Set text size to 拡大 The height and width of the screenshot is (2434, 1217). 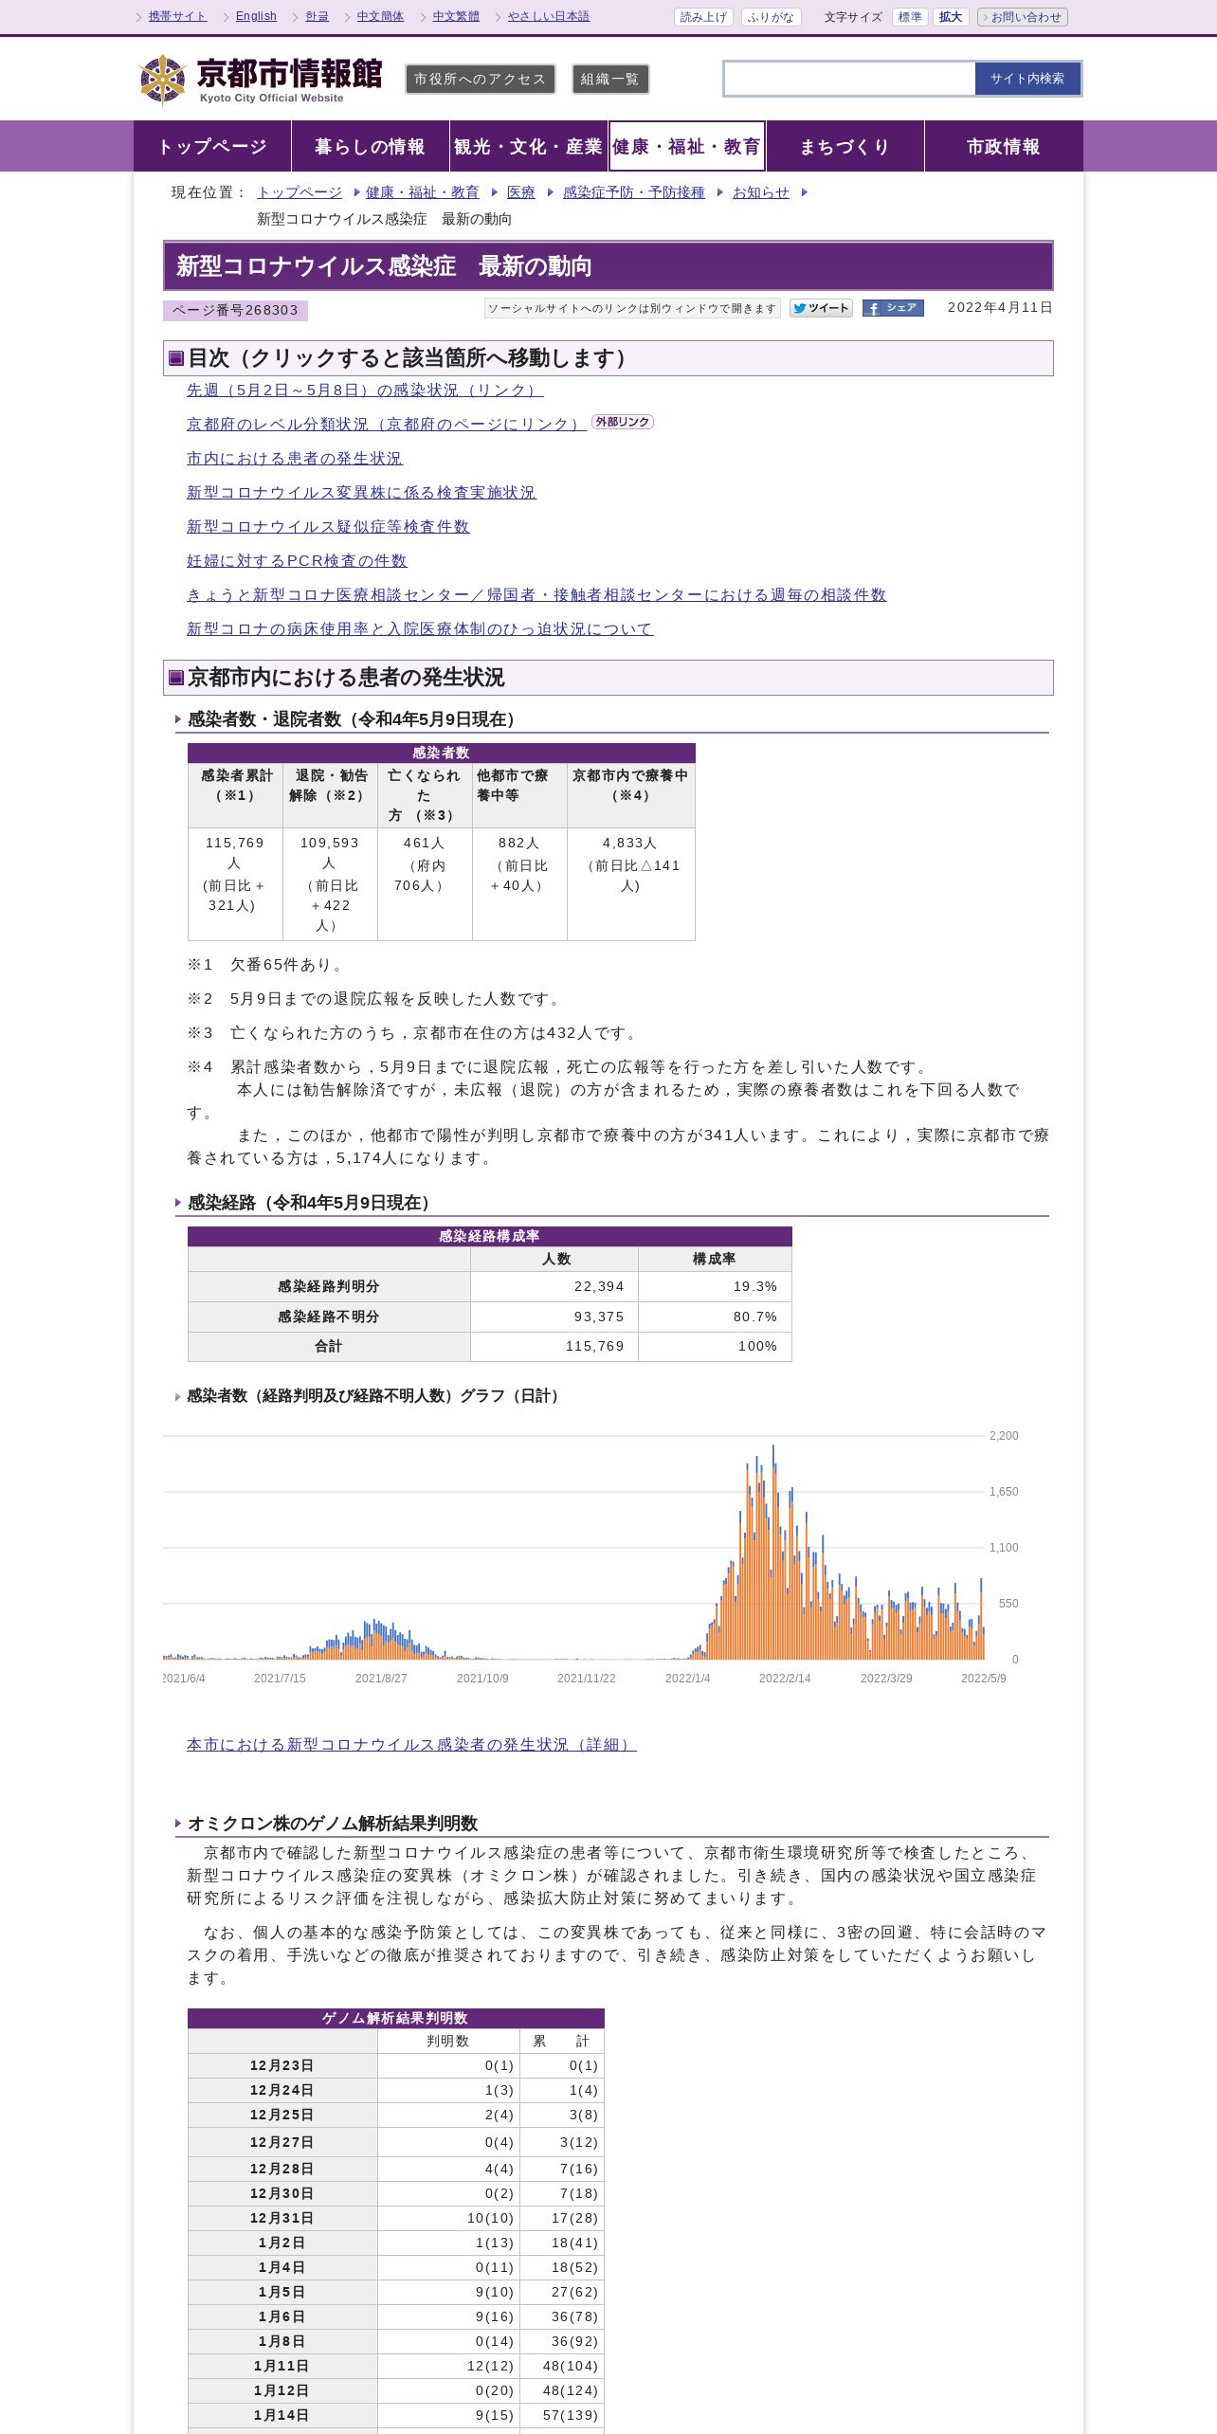pyautogui.click(x=951, y=17)
